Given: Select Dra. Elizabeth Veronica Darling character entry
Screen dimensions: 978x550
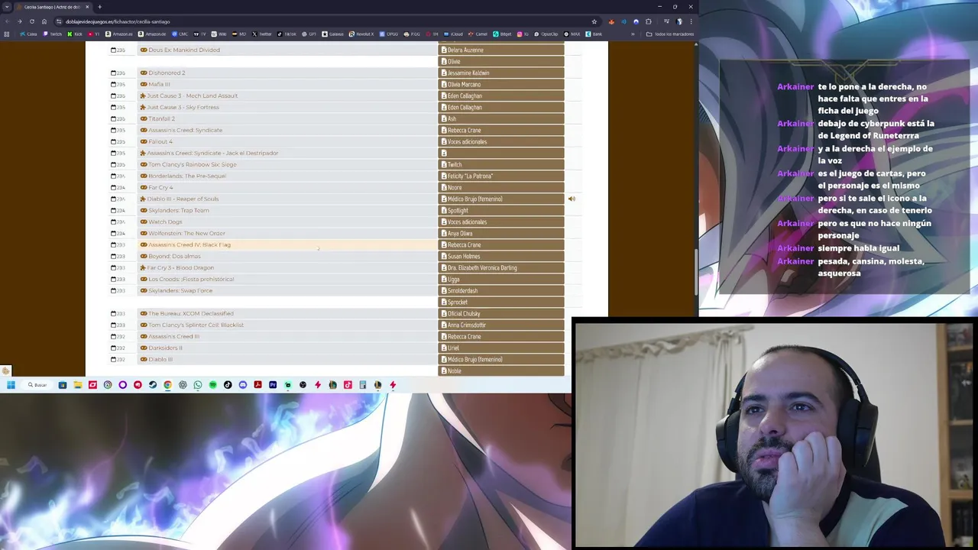Looking at the screenshot, I should pos(501,267).
